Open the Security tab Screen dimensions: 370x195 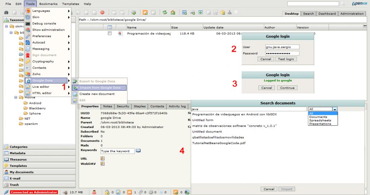[123, 107]
